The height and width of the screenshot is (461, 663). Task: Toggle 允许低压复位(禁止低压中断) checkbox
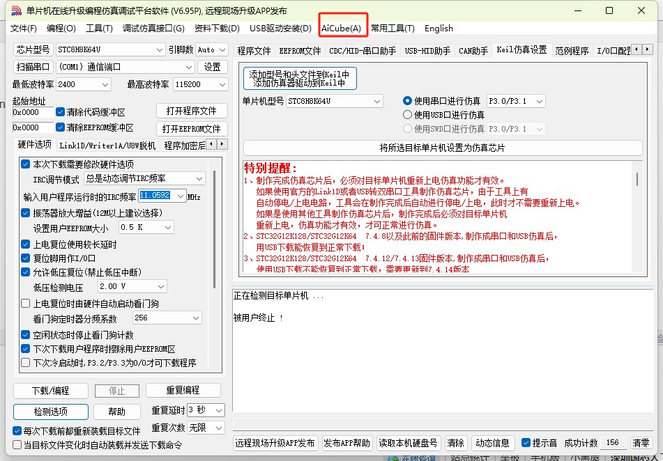(25, 272)
